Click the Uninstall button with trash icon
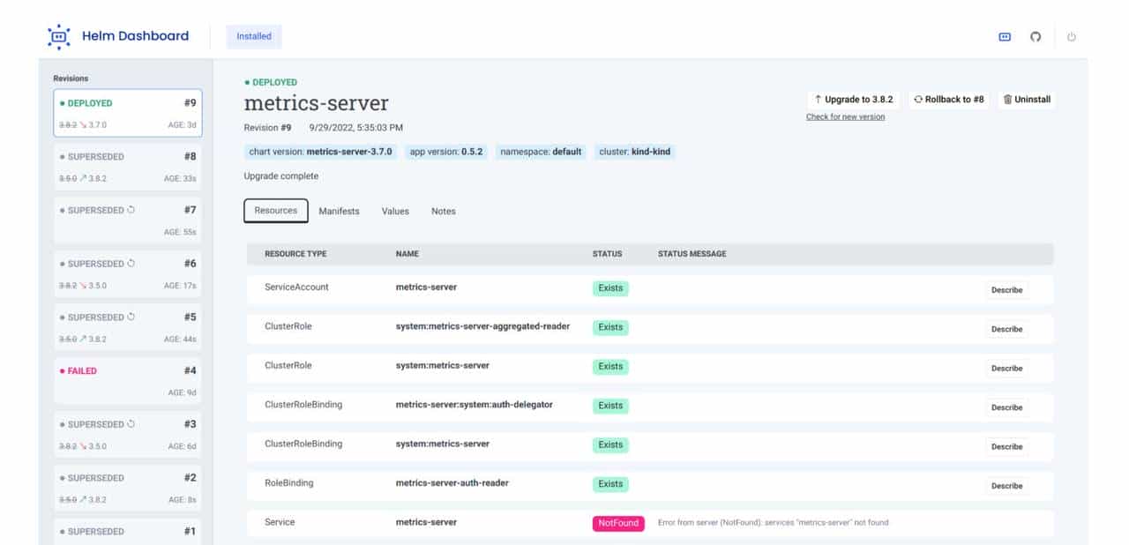 coord(1027,100)
